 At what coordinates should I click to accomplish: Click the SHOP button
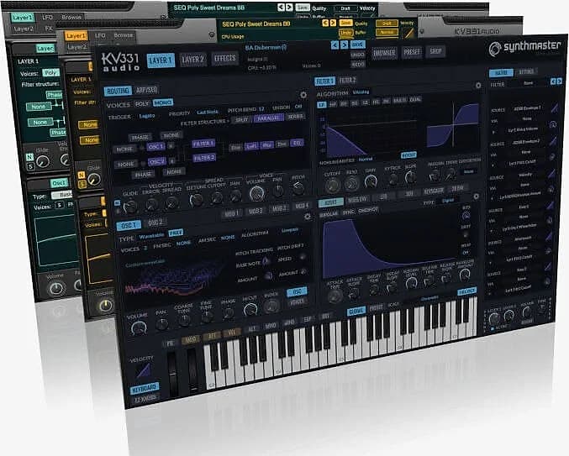(x=436, y=51)
